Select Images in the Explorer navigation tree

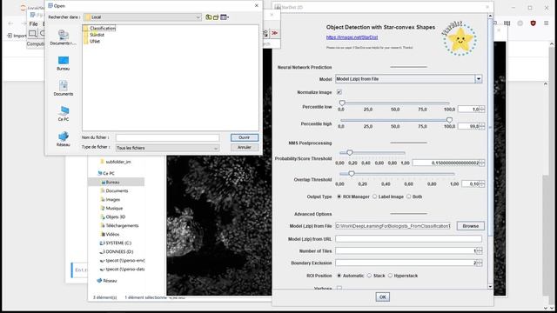[112, 199]
